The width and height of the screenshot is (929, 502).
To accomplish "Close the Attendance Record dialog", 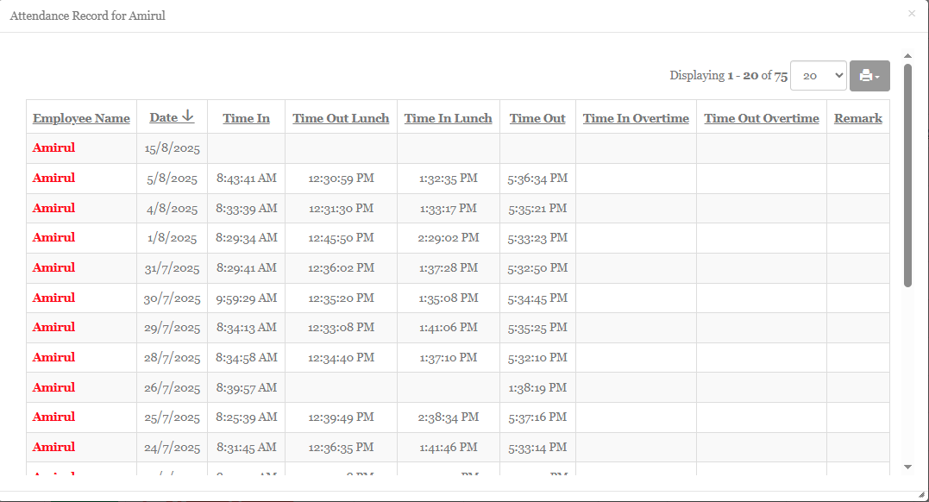I will [x=912, y=14].
